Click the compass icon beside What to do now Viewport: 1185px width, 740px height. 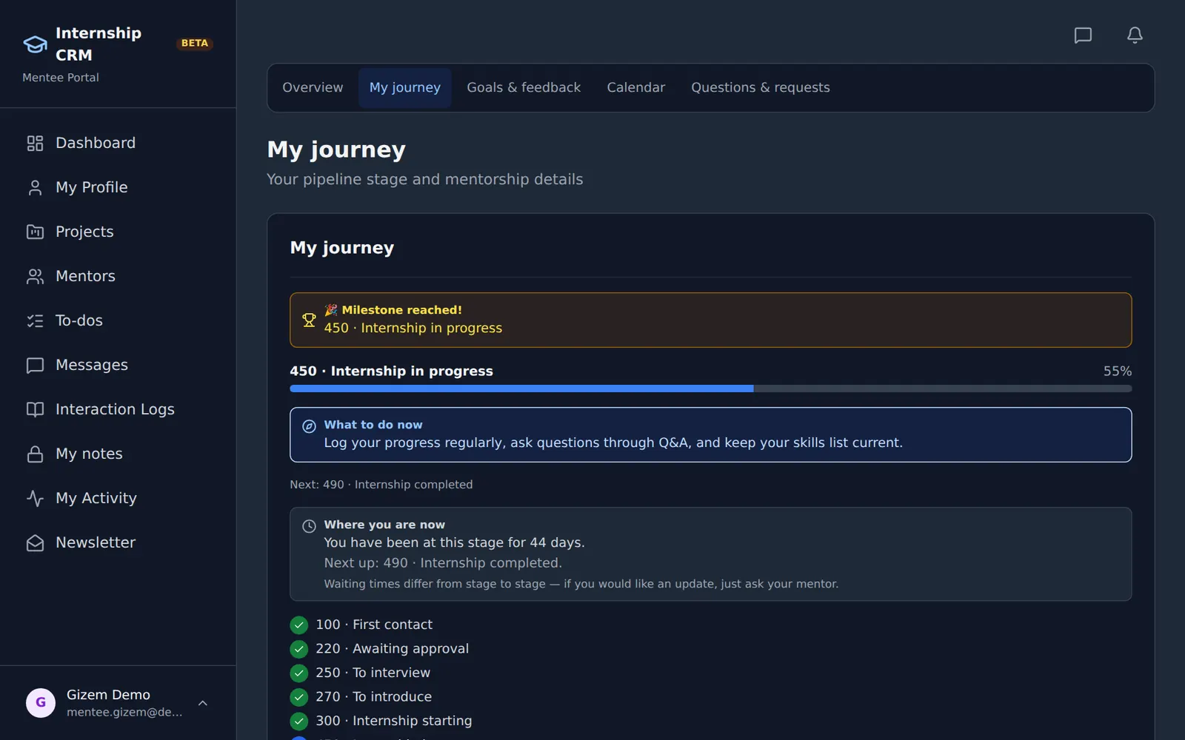309,426
